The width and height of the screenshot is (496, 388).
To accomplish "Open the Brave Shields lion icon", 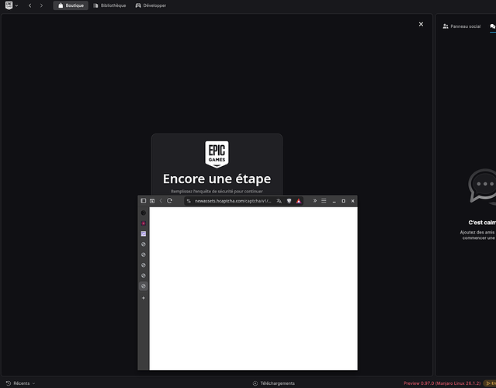I will coord(289,201).
